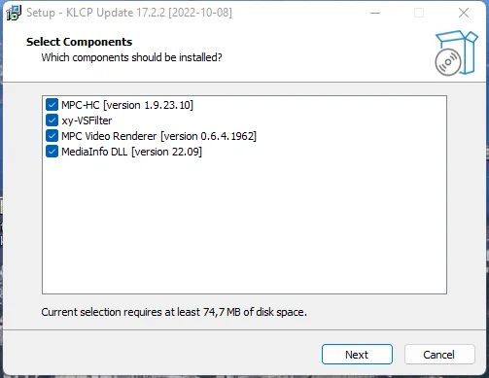Close the KLCP Update setup window
Viewport: 489px width, 378px height.
coord(464,13)
